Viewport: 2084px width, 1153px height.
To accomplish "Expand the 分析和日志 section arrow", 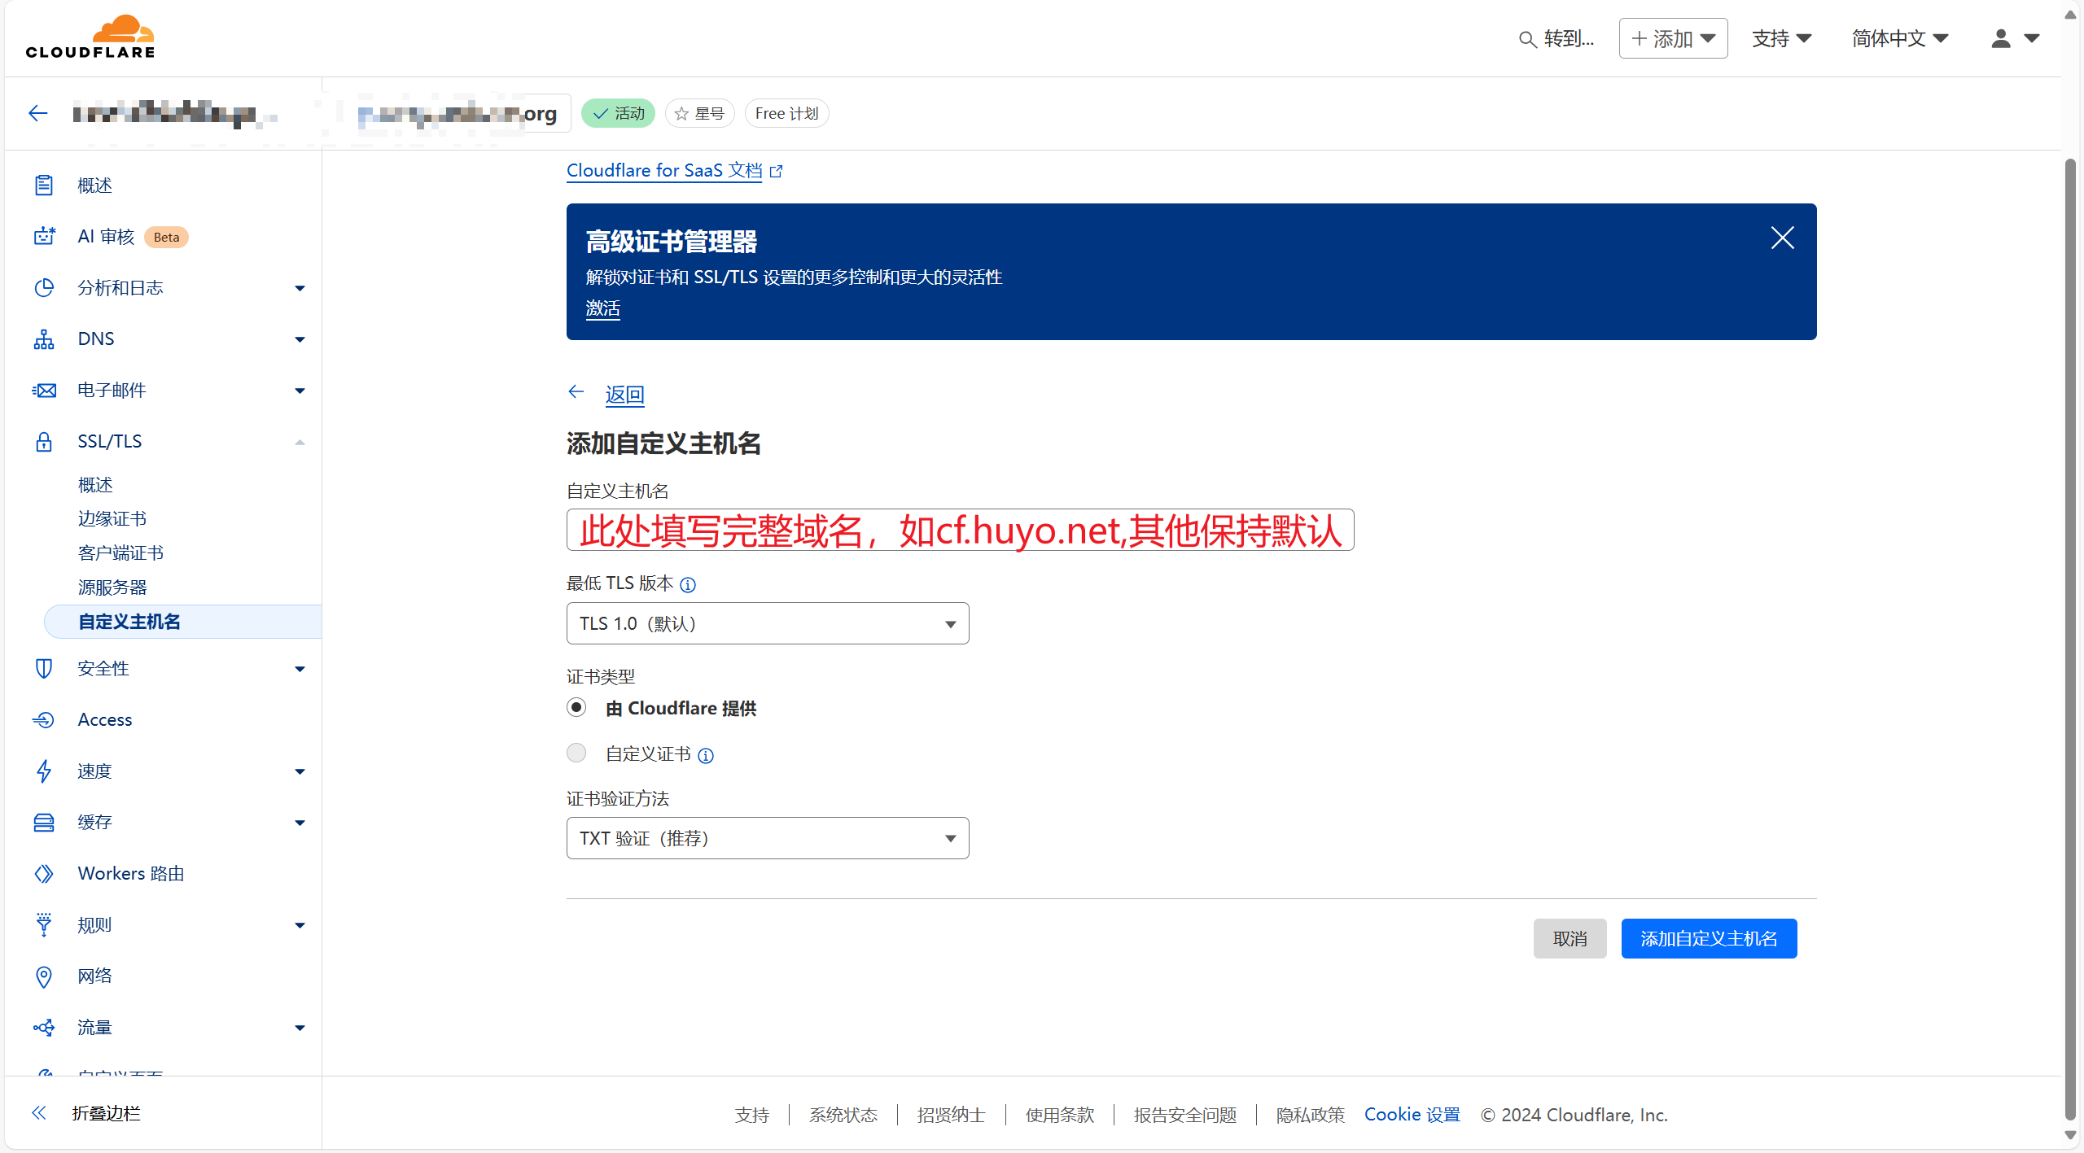I will point(300,288).
